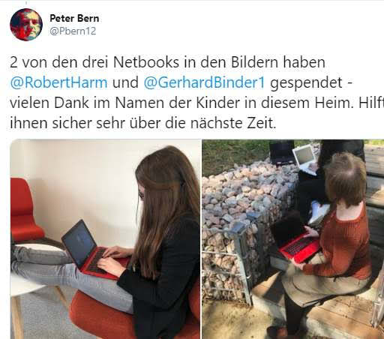This screenshot has width=384, height=339.
Task: Click the red netbook in the left photo
Action: [x=94, y=251]
